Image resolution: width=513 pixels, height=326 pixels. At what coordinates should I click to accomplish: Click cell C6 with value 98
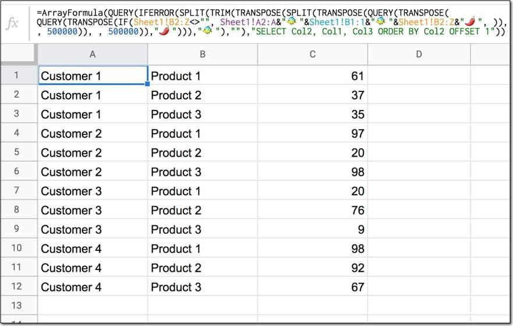point(313,171)
